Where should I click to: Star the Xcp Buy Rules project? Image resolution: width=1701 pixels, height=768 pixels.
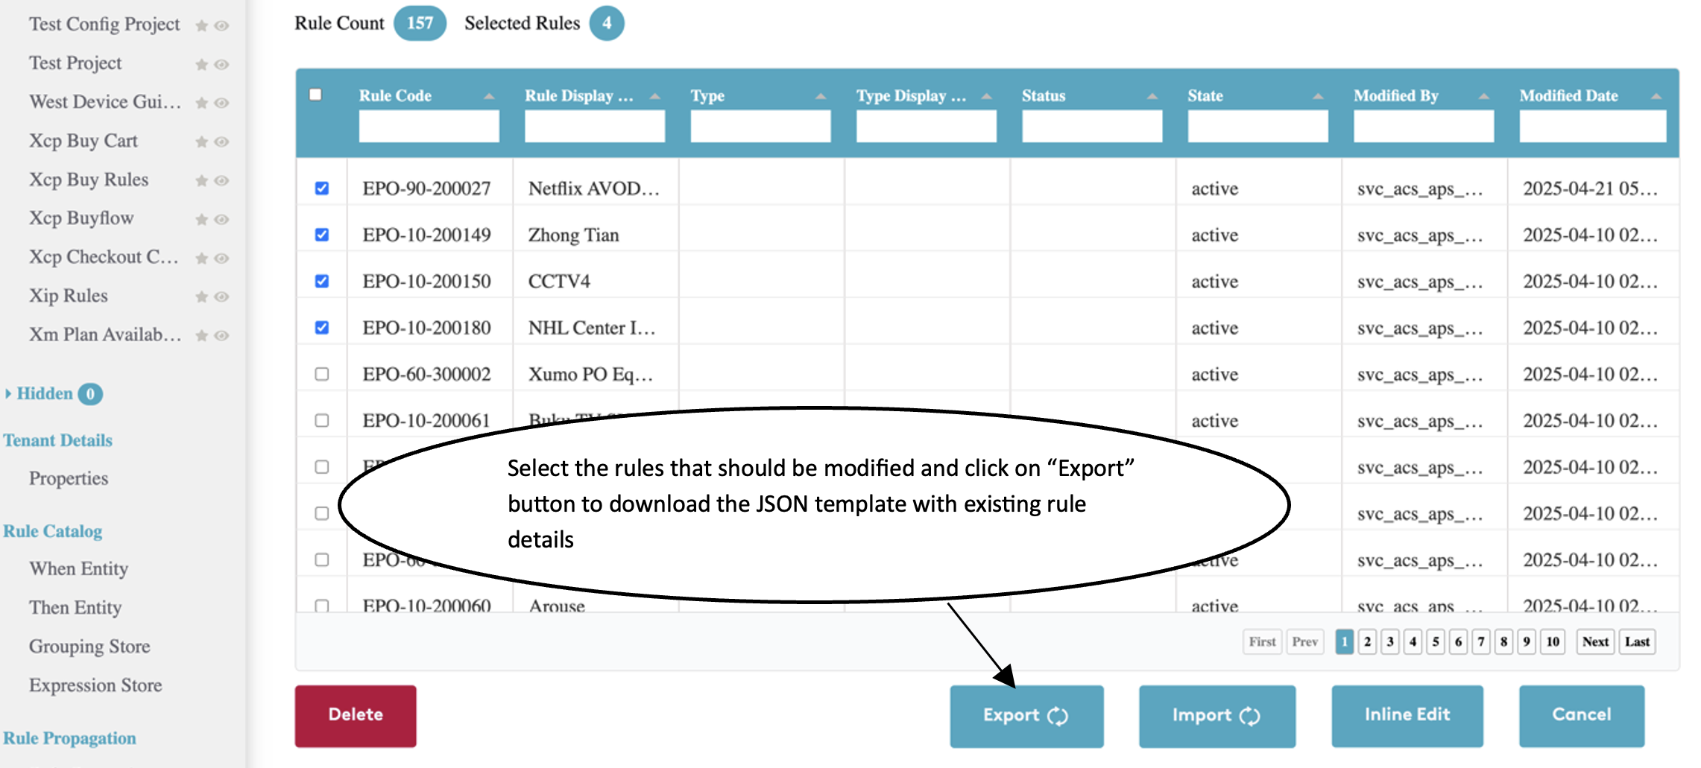(x=201, y=180)
